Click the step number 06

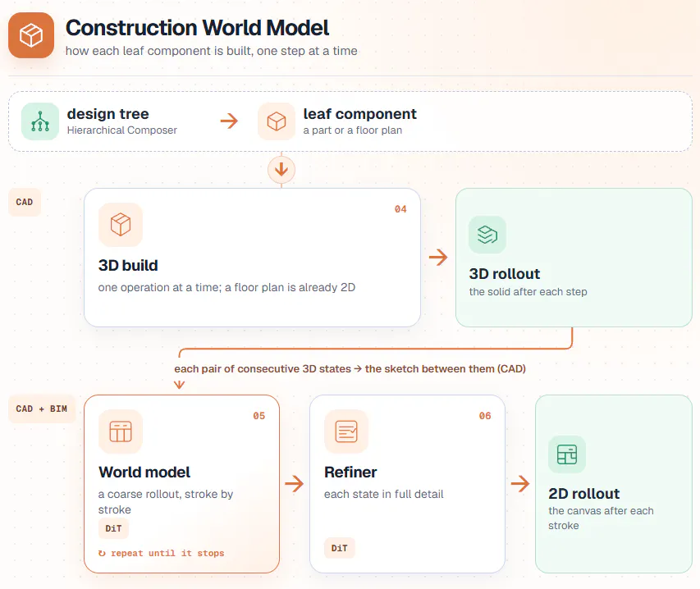click(485, 416)
